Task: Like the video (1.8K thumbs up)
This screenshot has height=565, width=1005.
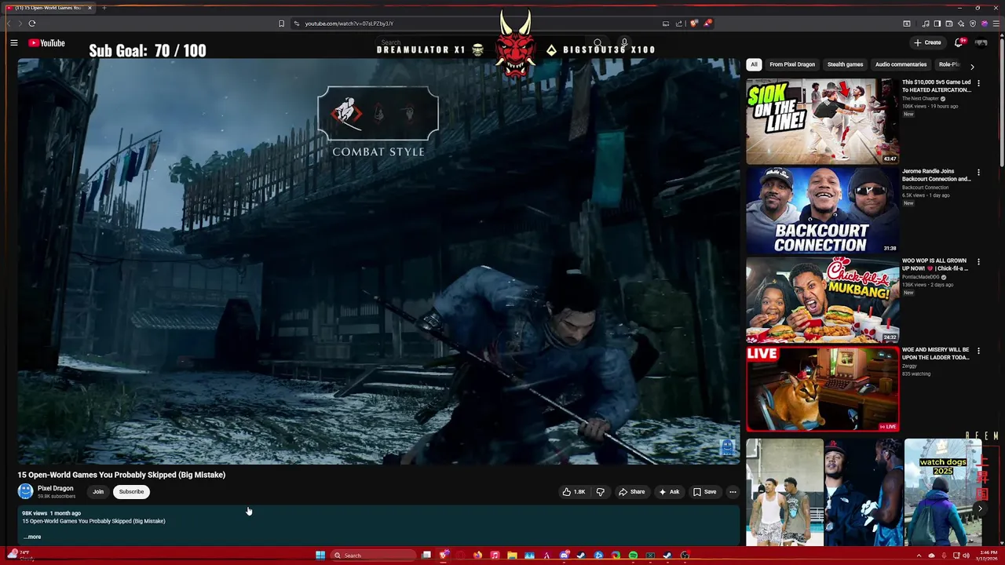Action: pyautogui.click(x=574, y=492)
